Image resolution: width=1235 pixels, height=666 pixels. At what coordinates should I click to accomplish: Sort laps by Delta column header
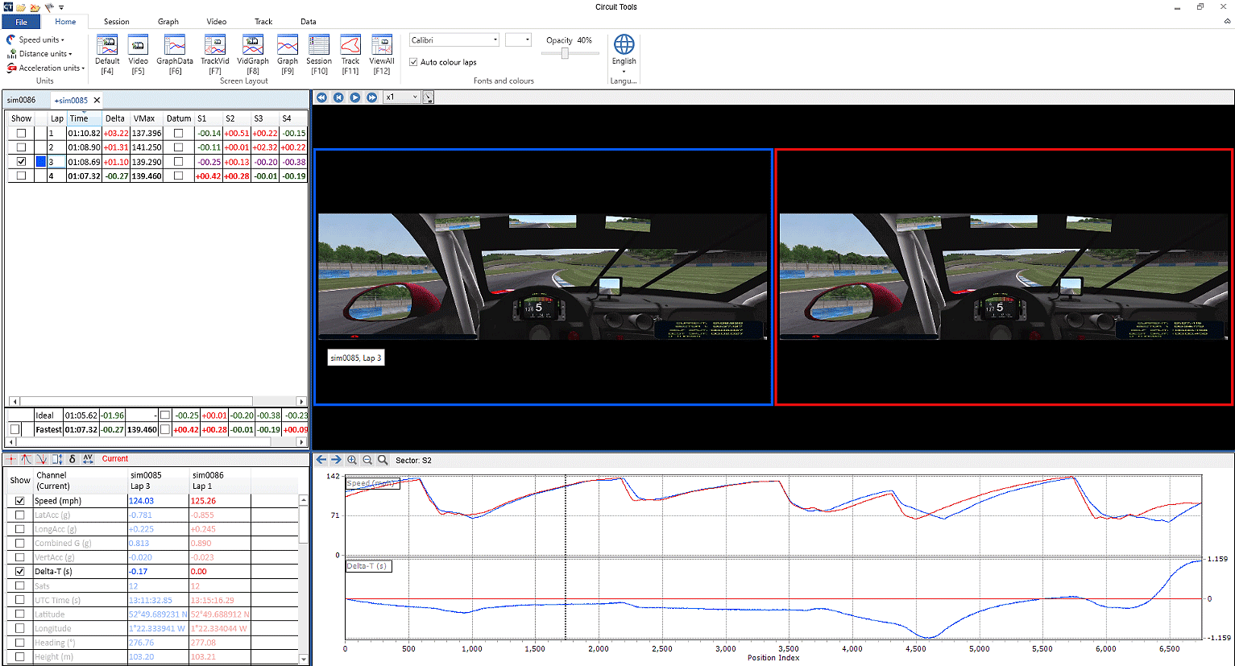tap(116, 118)
